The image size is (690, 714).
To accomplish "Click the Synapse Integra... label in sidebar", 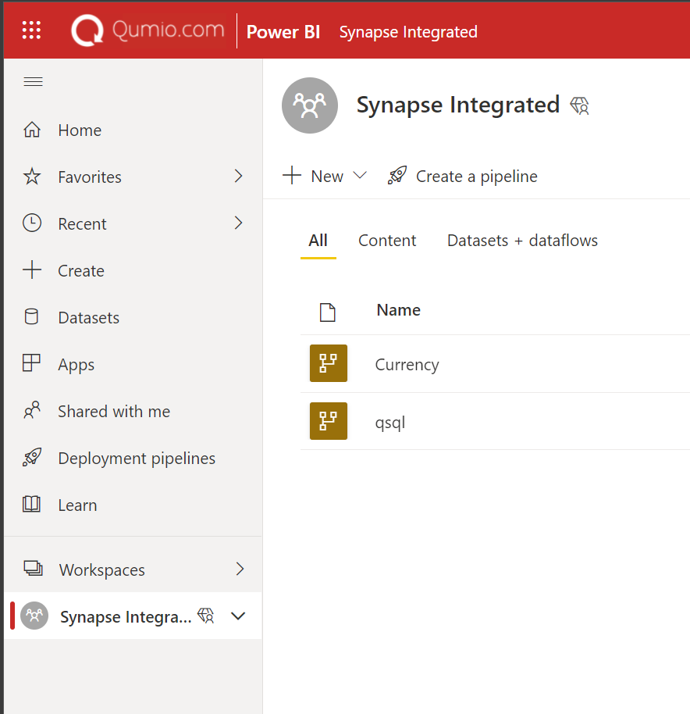I will 126,616.
